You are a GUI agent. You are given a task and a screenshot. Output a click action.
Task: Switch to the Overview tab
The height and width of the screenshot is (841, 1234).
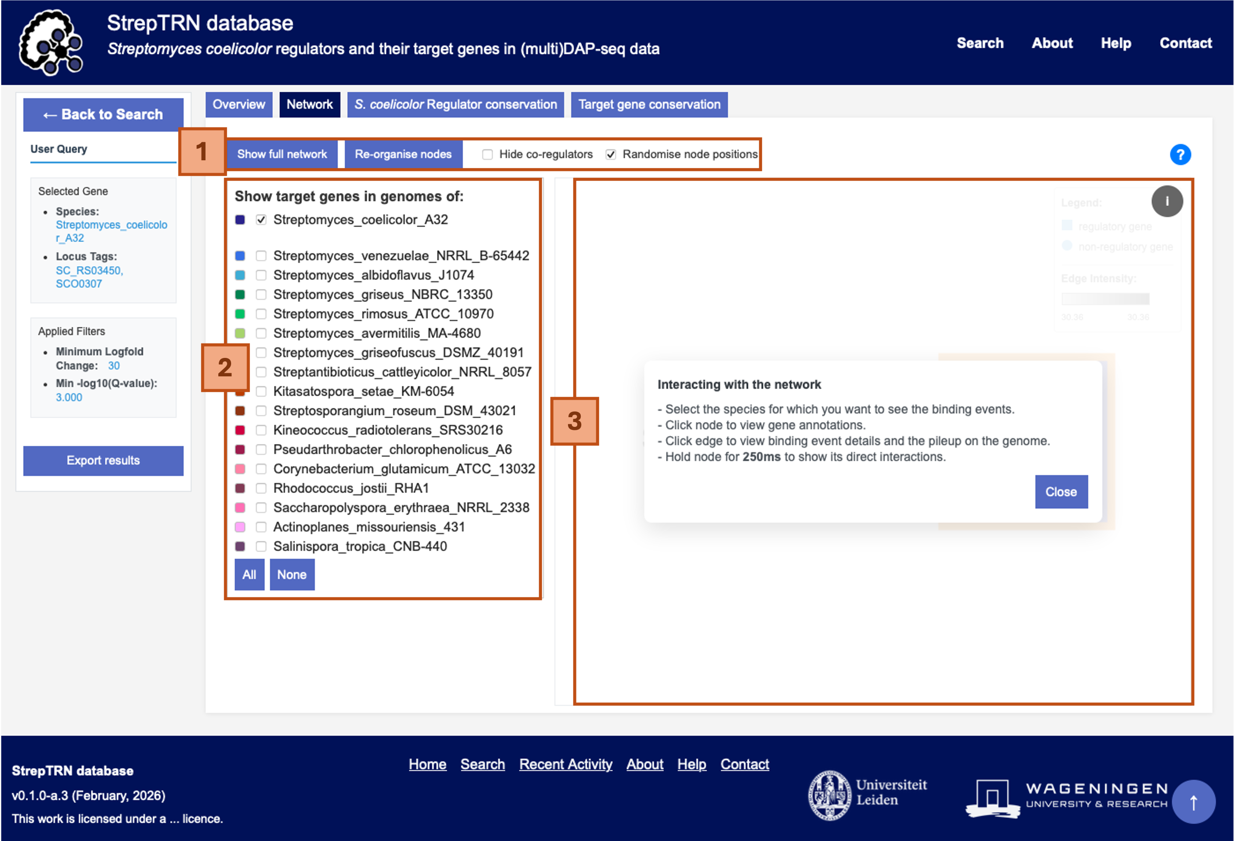(239, 105)
